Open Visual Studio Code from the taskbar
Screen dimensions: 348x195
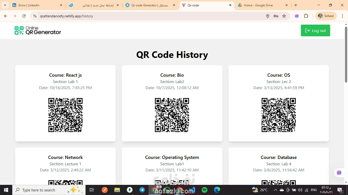pyautogui.click(x=192, y=190)
